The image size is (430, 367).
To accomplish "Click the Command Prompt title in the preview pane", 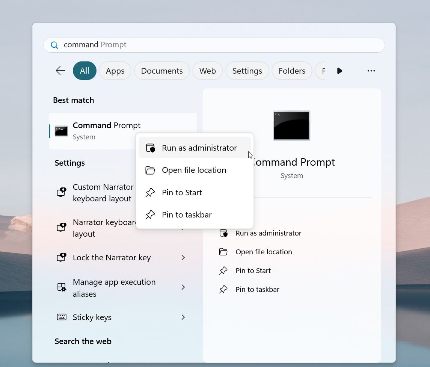I will point(293,162).
